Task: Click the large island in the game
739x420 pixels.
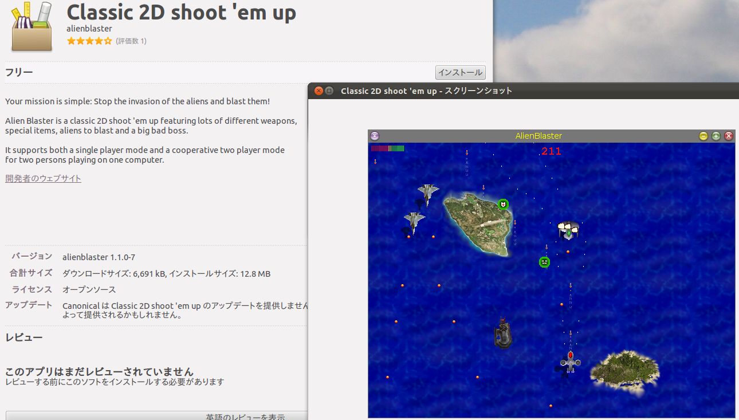Action: tap(478, 223)
